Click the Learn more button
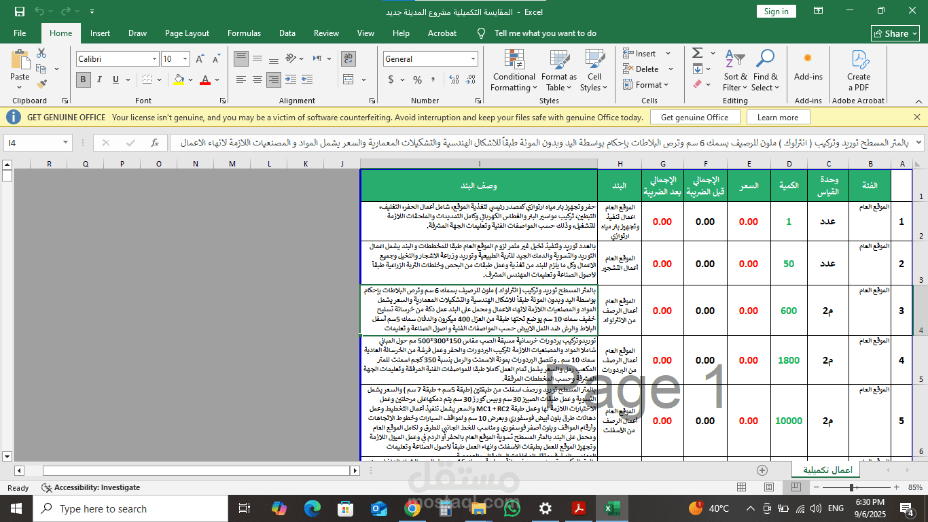 [x=777, y=118]
